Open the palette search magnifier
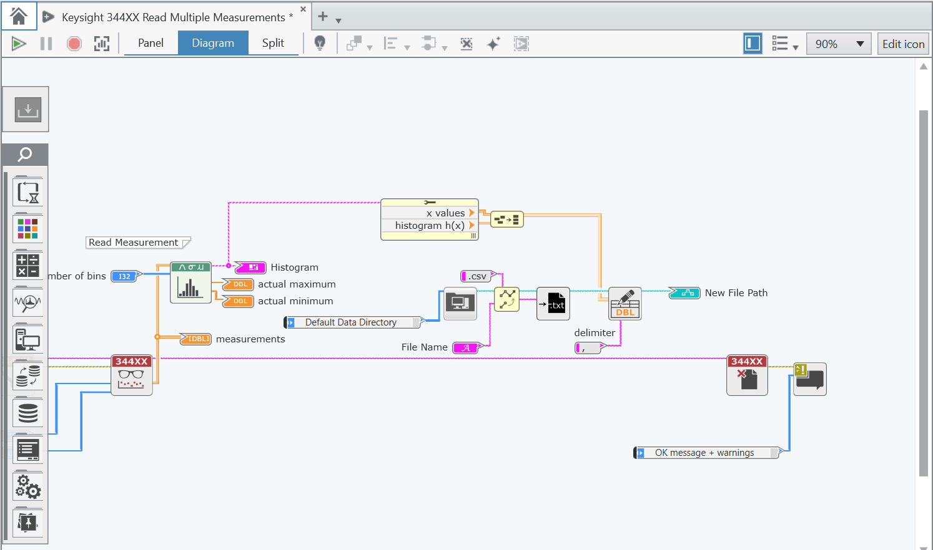The image size is (933, 550). tap(25, 154)
